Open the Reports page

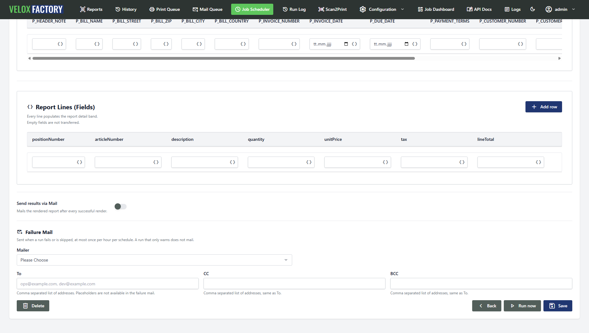coord(91,9)
